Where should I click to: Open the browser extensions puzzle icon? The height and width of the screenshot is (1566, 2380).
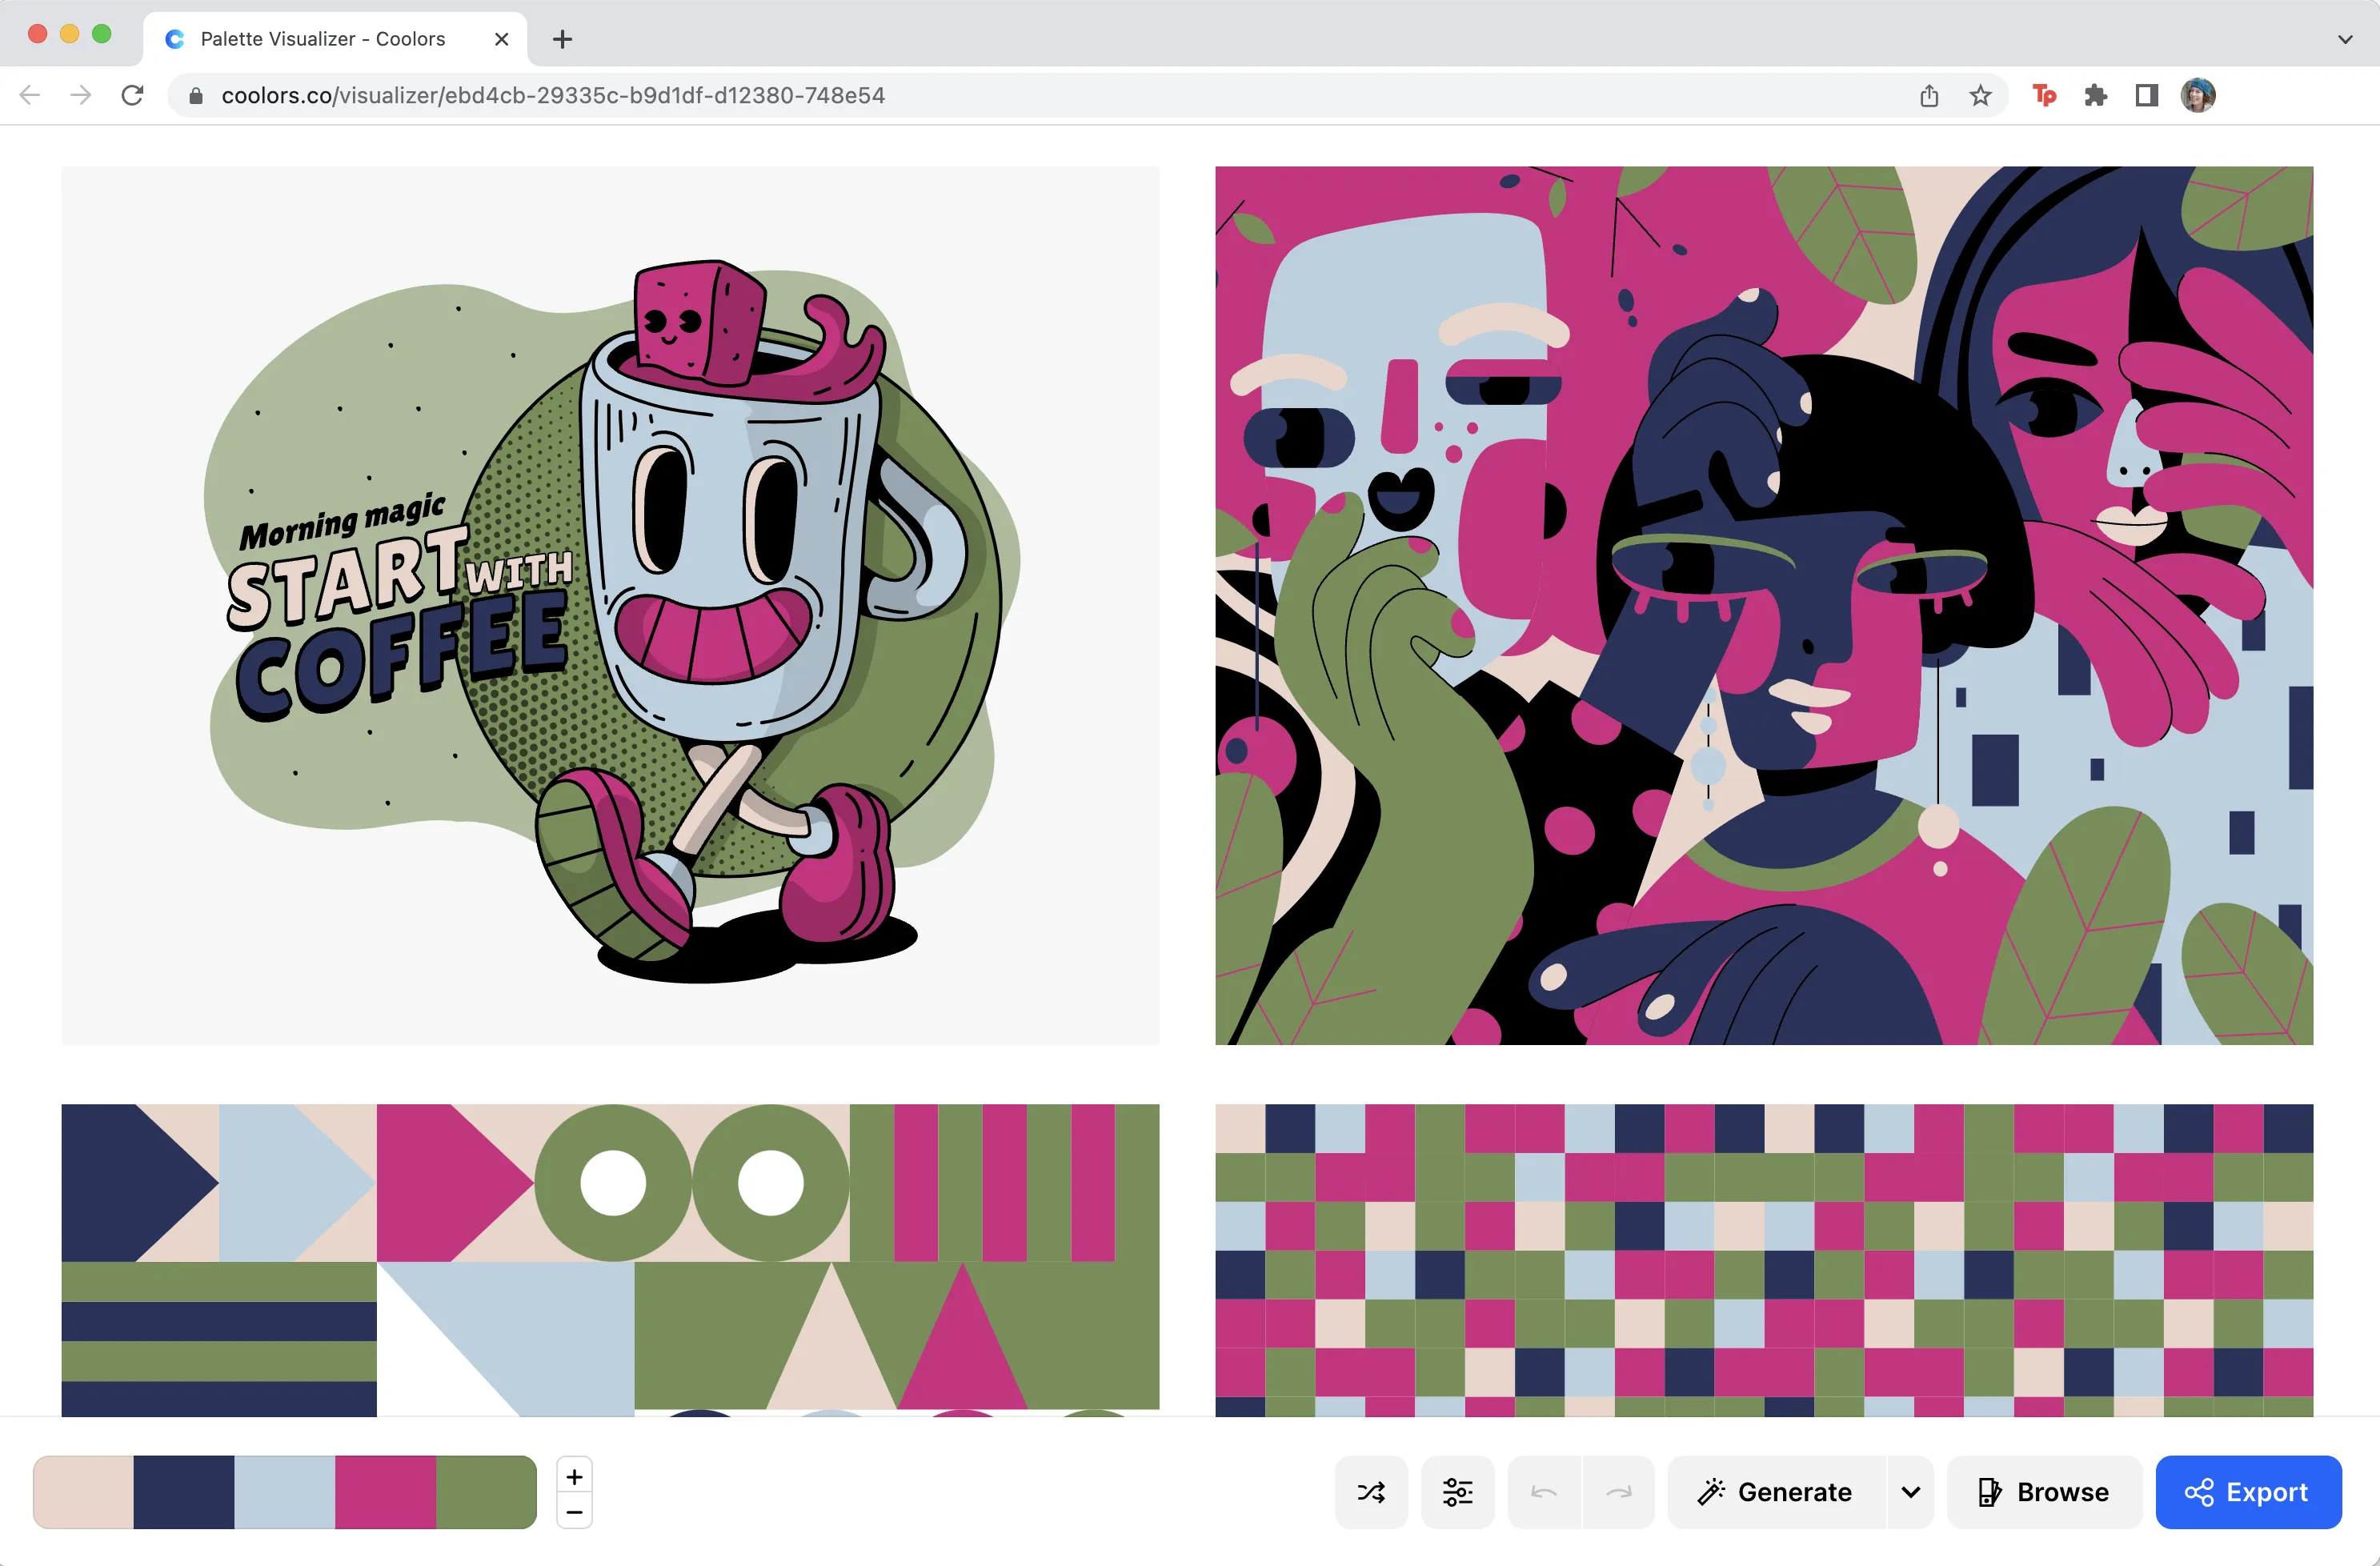tap(2095, 95)
